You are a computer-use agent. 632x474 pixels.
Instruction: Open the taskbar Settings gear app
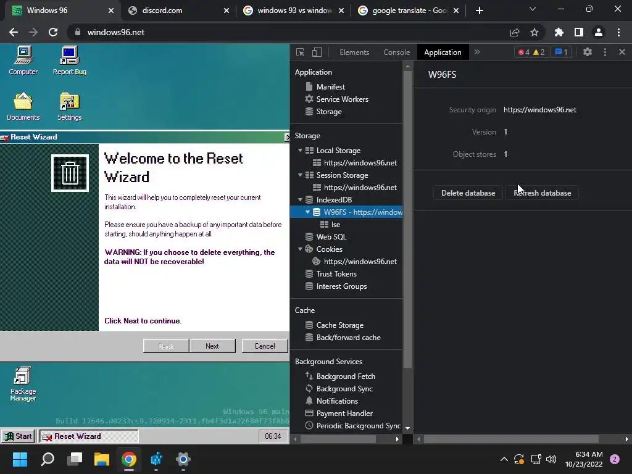(x=183, y=459)
